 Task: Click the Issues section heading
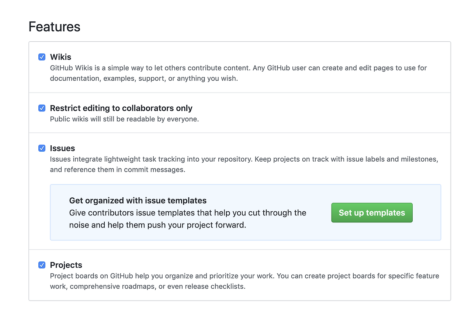click(x=62, y=148)
